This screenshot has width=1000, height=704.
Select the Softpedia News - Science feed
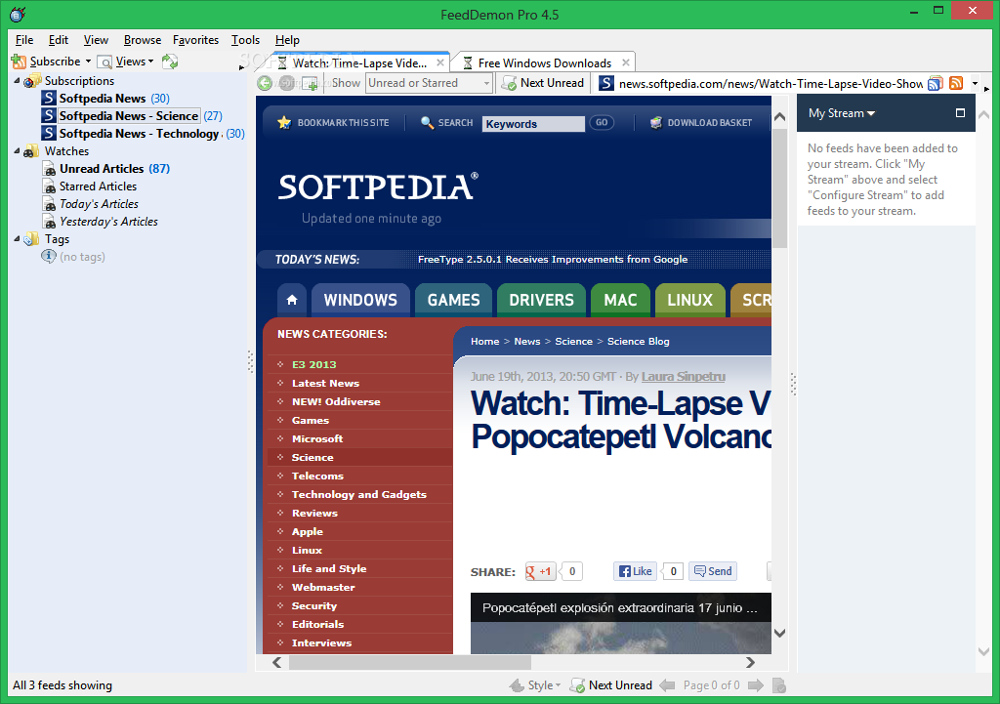129,116
